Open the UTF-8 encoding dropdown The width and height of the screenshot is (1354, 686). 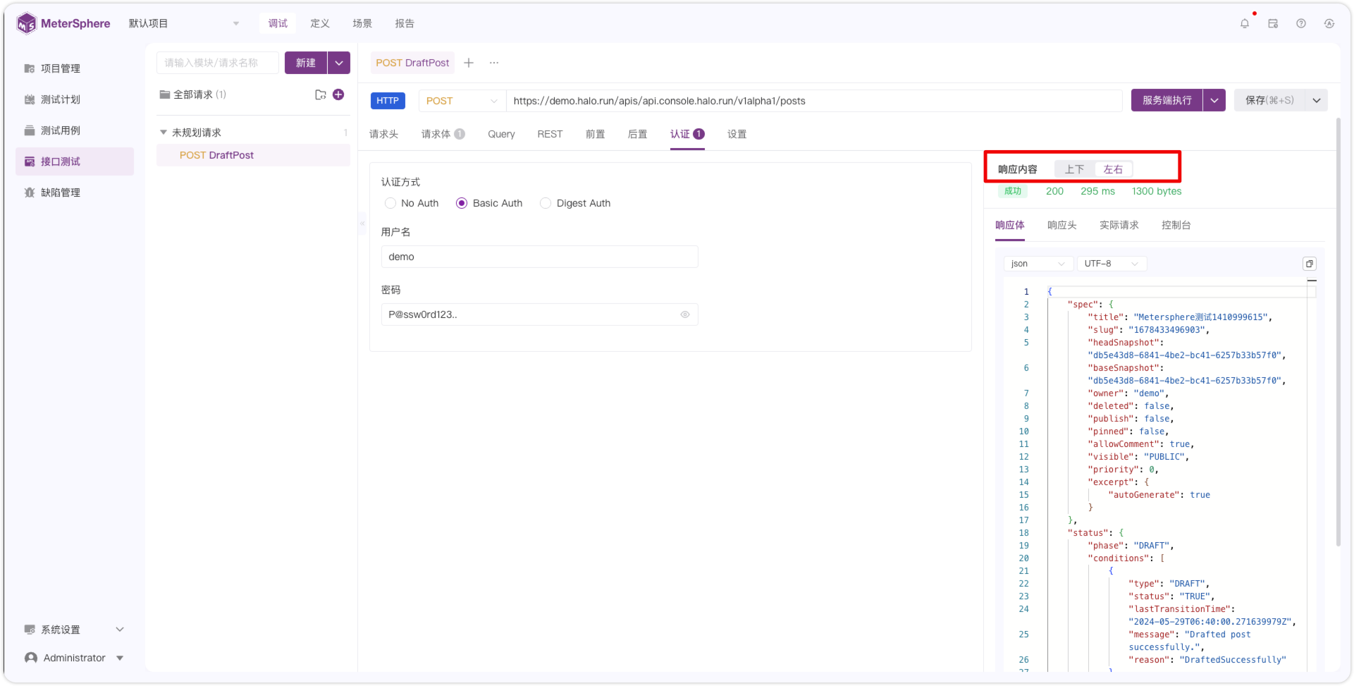tap(1112, 264)
